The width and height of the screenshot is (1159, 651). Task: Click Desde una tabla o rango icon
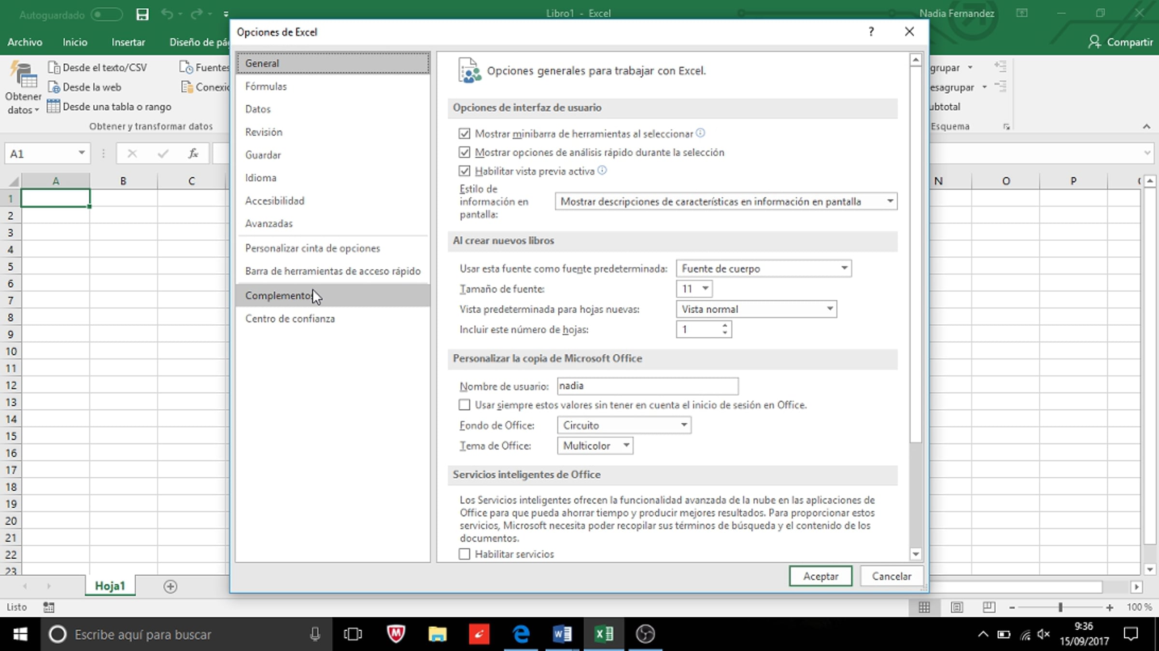[53, 106]
